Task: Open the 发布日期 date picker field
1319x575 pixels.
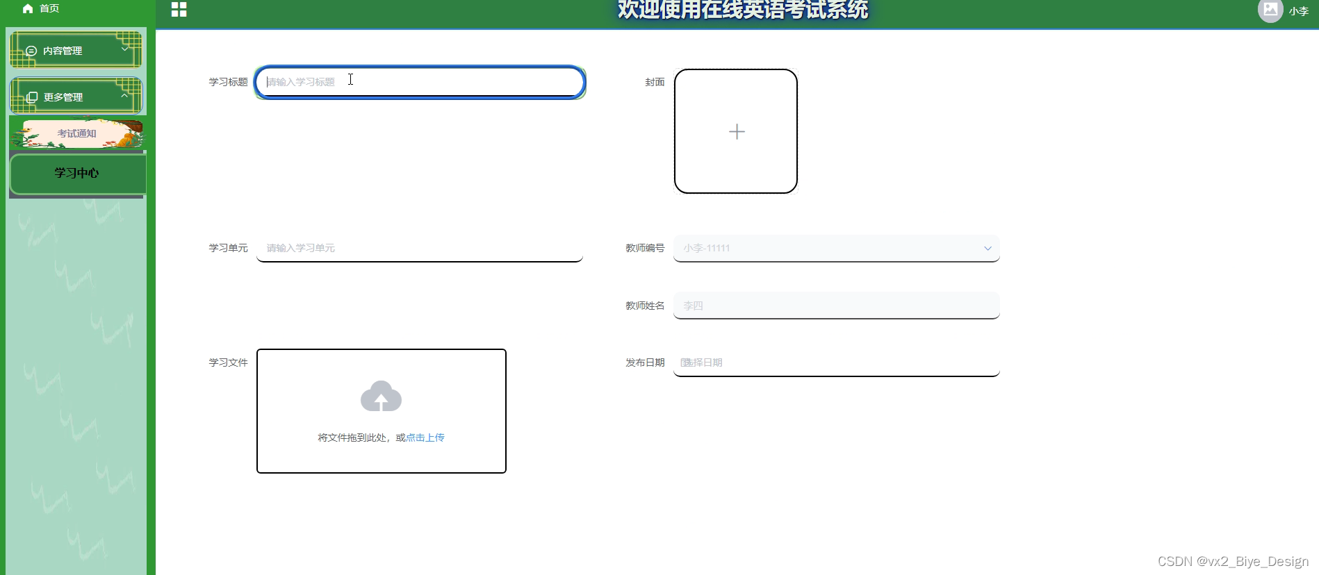Action: point(837,362)
